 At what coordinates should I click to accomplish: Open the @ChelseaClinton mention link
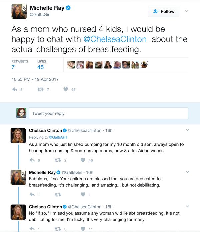[115, 39]
